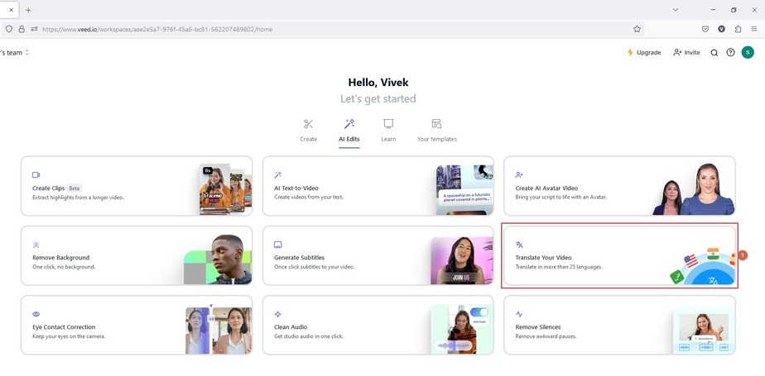Click the Remove Background sparkle icon

[36, 245]
